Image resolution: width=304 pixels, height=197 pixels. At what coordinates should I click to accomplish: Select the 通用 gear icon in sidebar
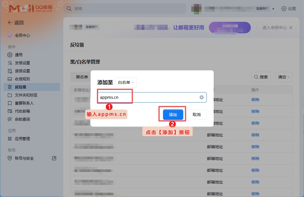[10, 55]
